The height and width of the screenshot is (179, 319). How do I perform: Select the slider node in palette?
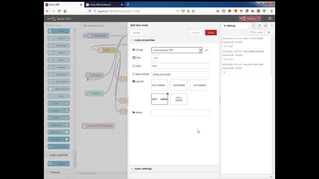click(x=59, y=60)
